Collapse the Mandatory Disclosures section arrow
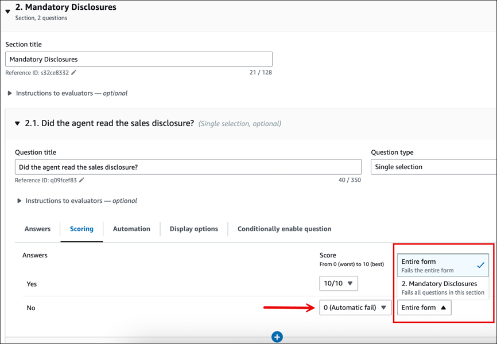Image resolution: width=497 pixels, height=344 pixels. point(8,11)
